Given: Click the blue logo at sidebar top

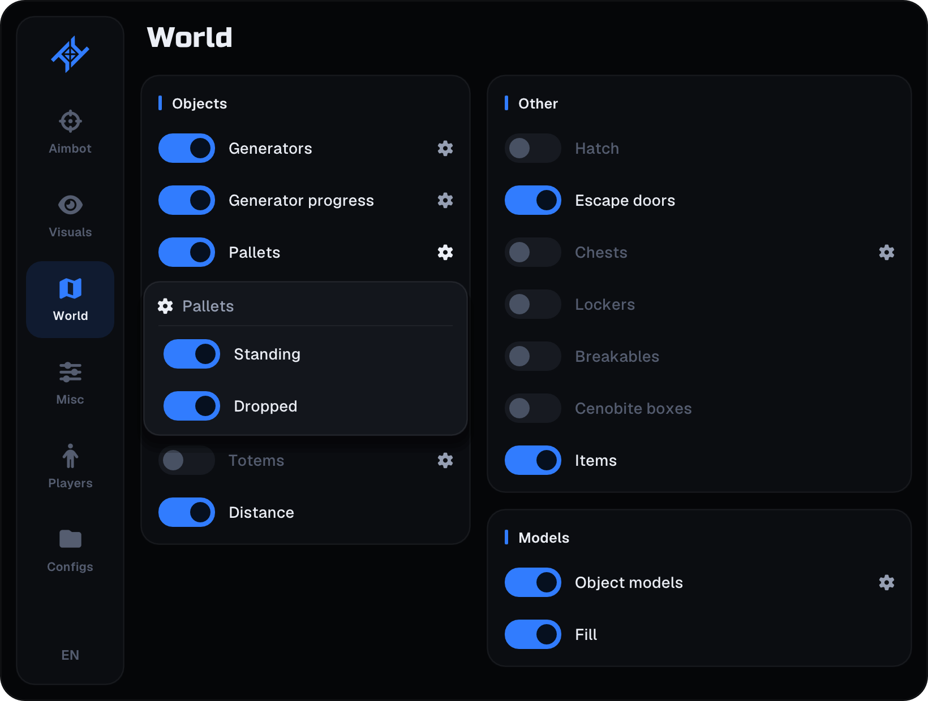Looking at the screenshot, I should click(x=70, y=54).
